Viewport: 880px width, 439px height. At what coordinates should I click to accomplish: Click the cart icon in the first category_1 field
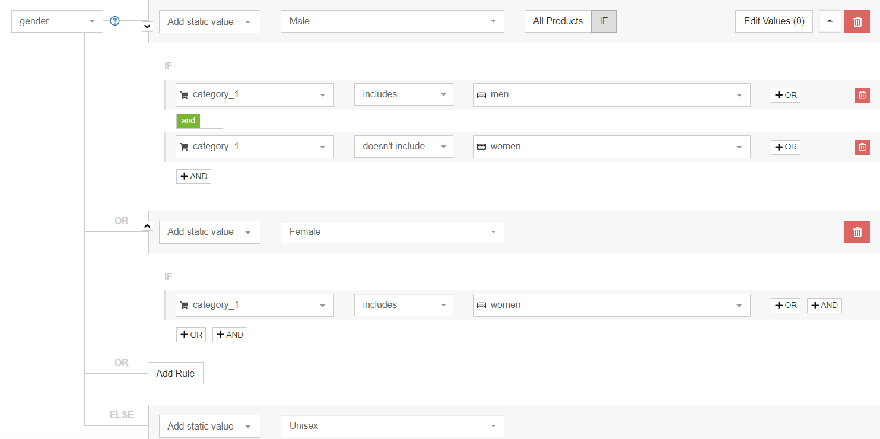pos(183,94)
